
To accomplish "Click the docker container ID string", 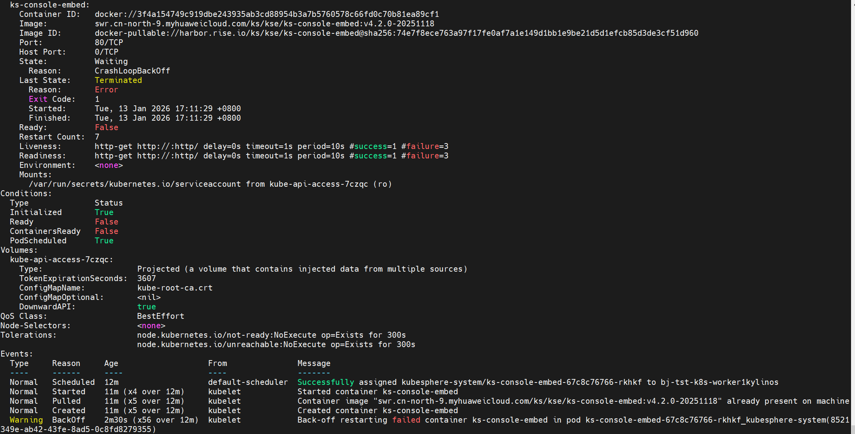I will point(267,14).
